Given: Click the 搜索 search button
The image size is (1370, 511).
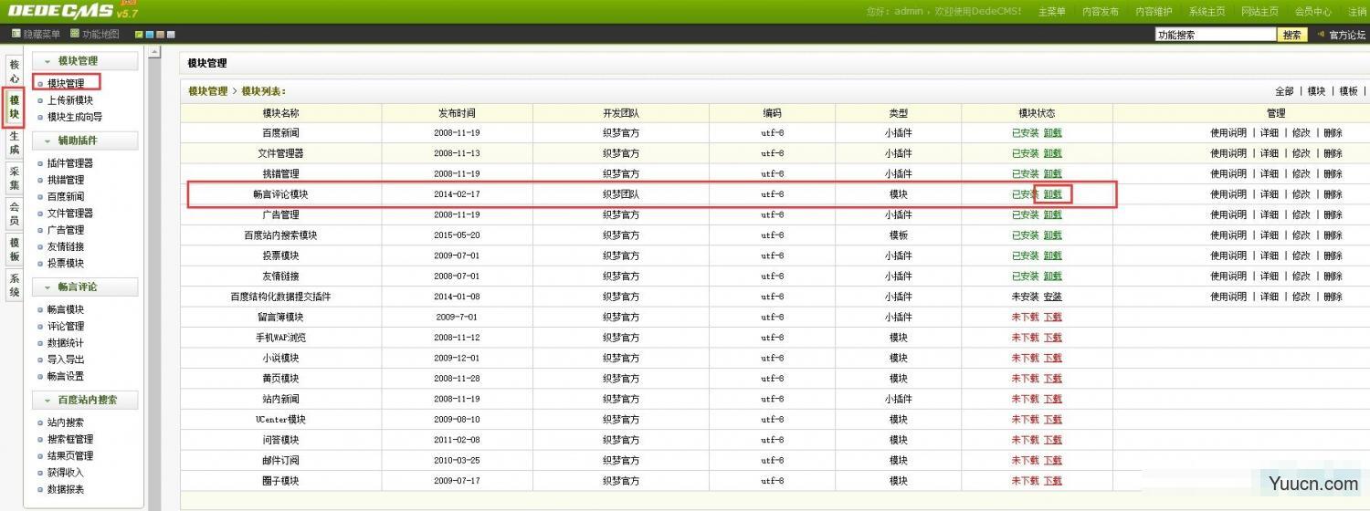Looking at the screenshot, I should [1291, 35].
